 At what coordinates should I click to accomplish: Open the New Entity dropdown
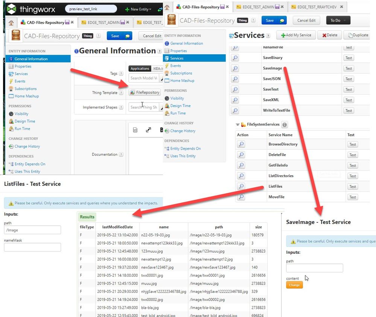139,9
